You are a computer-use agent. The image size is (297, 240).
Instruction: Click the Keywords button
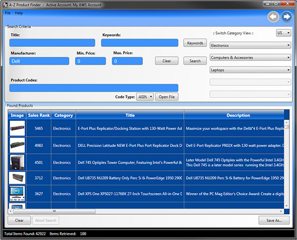click(195, 43)
